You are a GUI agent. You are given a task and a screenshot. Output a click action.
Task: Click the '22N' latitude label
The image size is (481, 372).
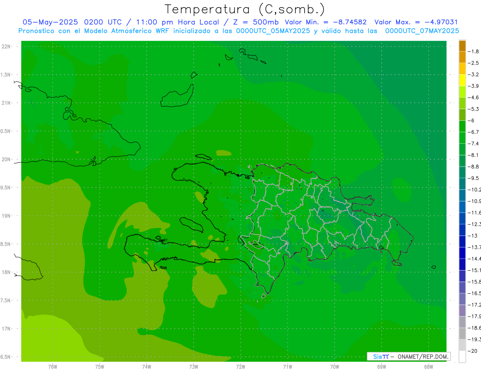tap(6, 47)
